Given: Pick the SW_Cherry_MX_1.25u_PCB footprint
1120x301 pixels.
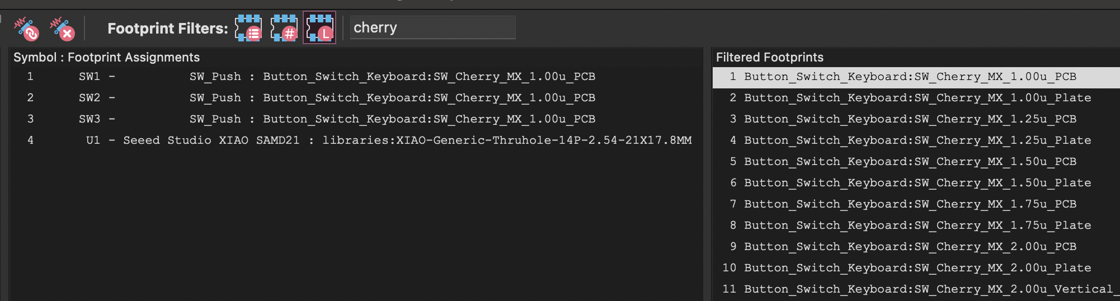Looking at the screenshot, I should point(910,119).
